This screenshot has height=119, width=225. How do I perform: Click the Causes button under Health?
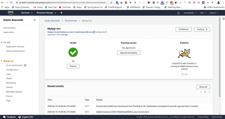73,66
